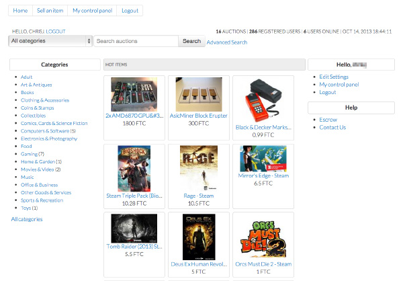
Task: Click Logout in the Hello sidebar
Action: coord(328,92)
